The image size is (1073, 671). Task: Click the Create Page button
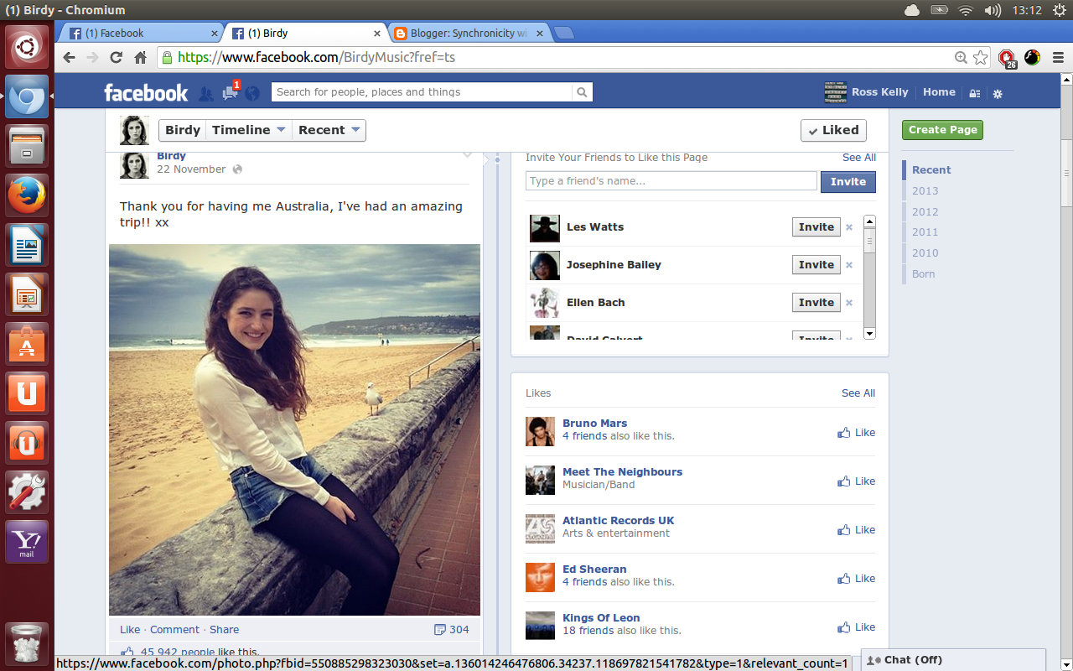[x=942, y=130]
